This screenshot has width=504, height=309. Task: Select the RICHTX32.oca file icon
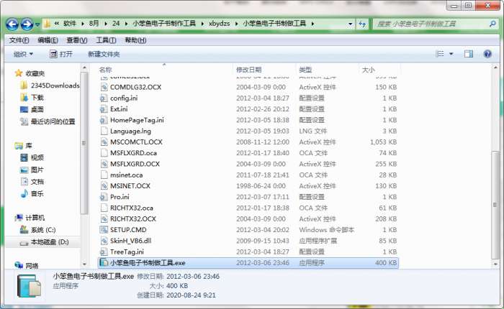[x=104, y=208]
